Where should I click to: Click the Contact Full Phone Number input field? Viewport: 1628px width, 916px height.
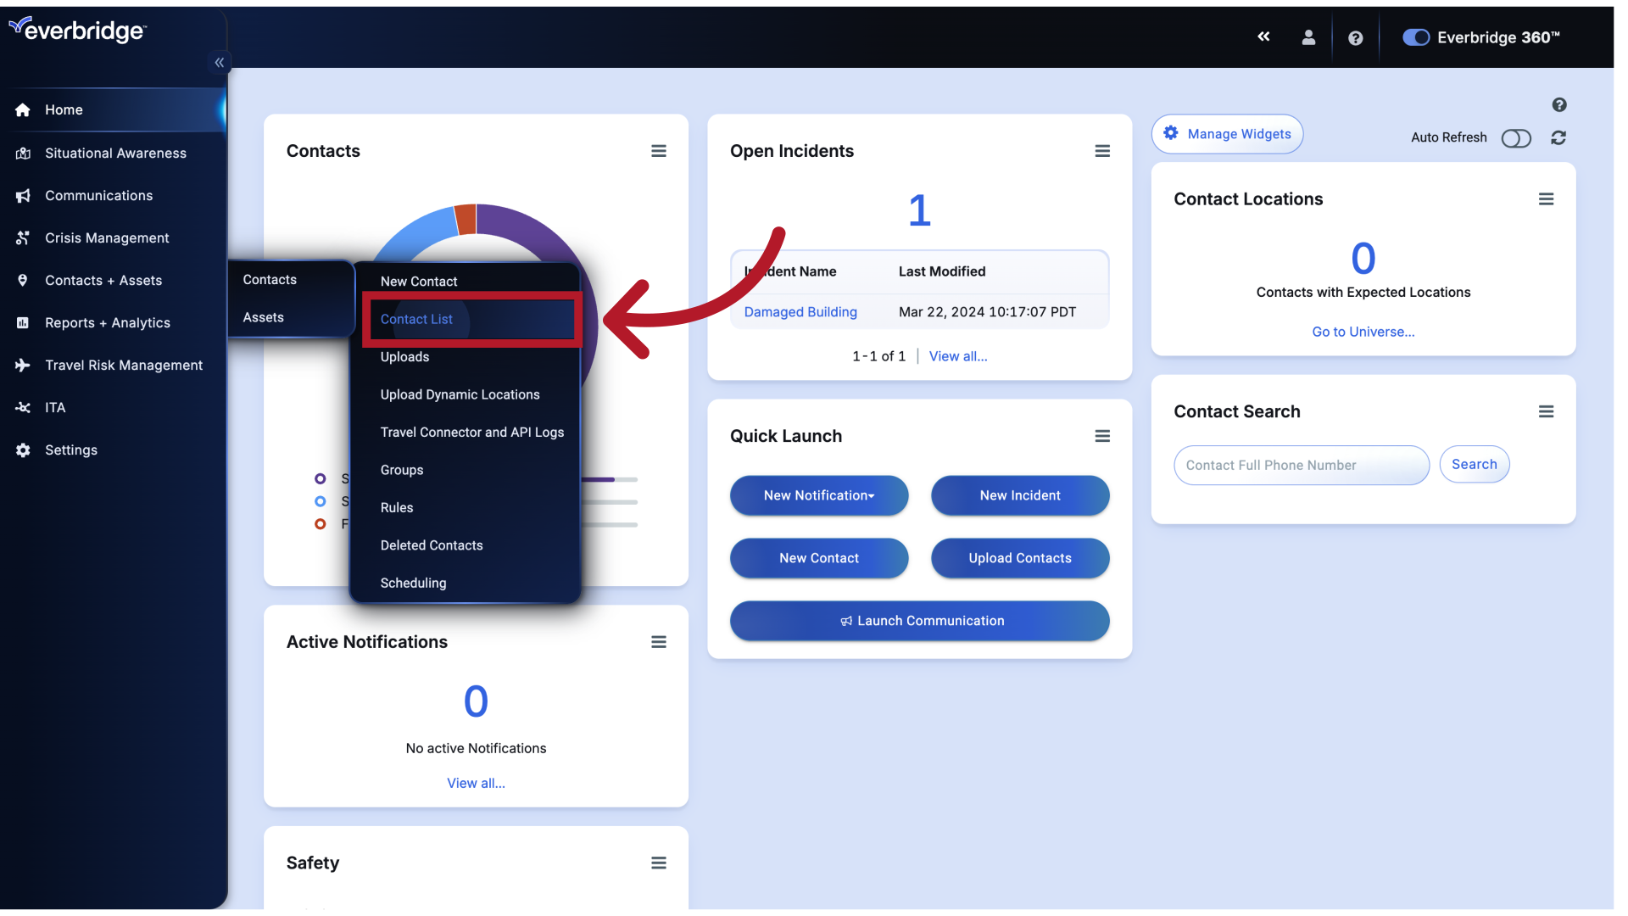1302,464
